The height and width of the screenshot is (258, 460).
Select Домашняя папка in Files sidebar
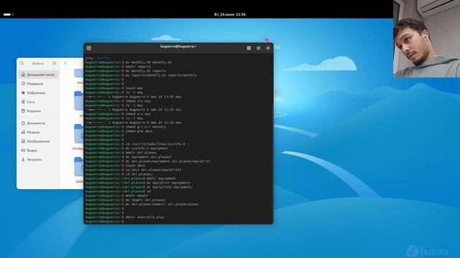pyautogui.click(x=38, y=75)
